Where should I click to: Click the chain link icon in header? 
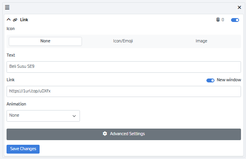15,20
